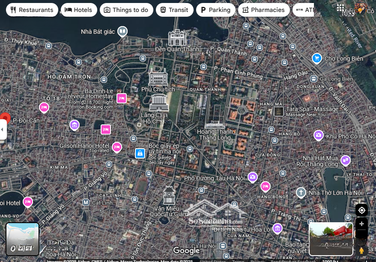Viewport: 376px width, 262px height.
Task: Open Tara Spa - Massage listing icon
Action: (279, 112)
